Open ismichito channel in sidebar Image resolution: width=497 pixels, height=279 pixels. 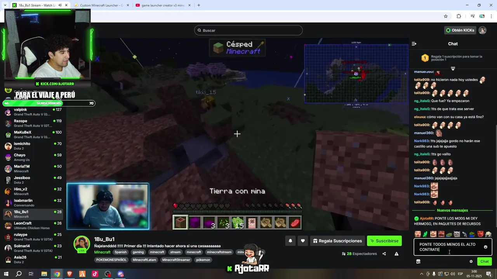(x=33, y=146)
